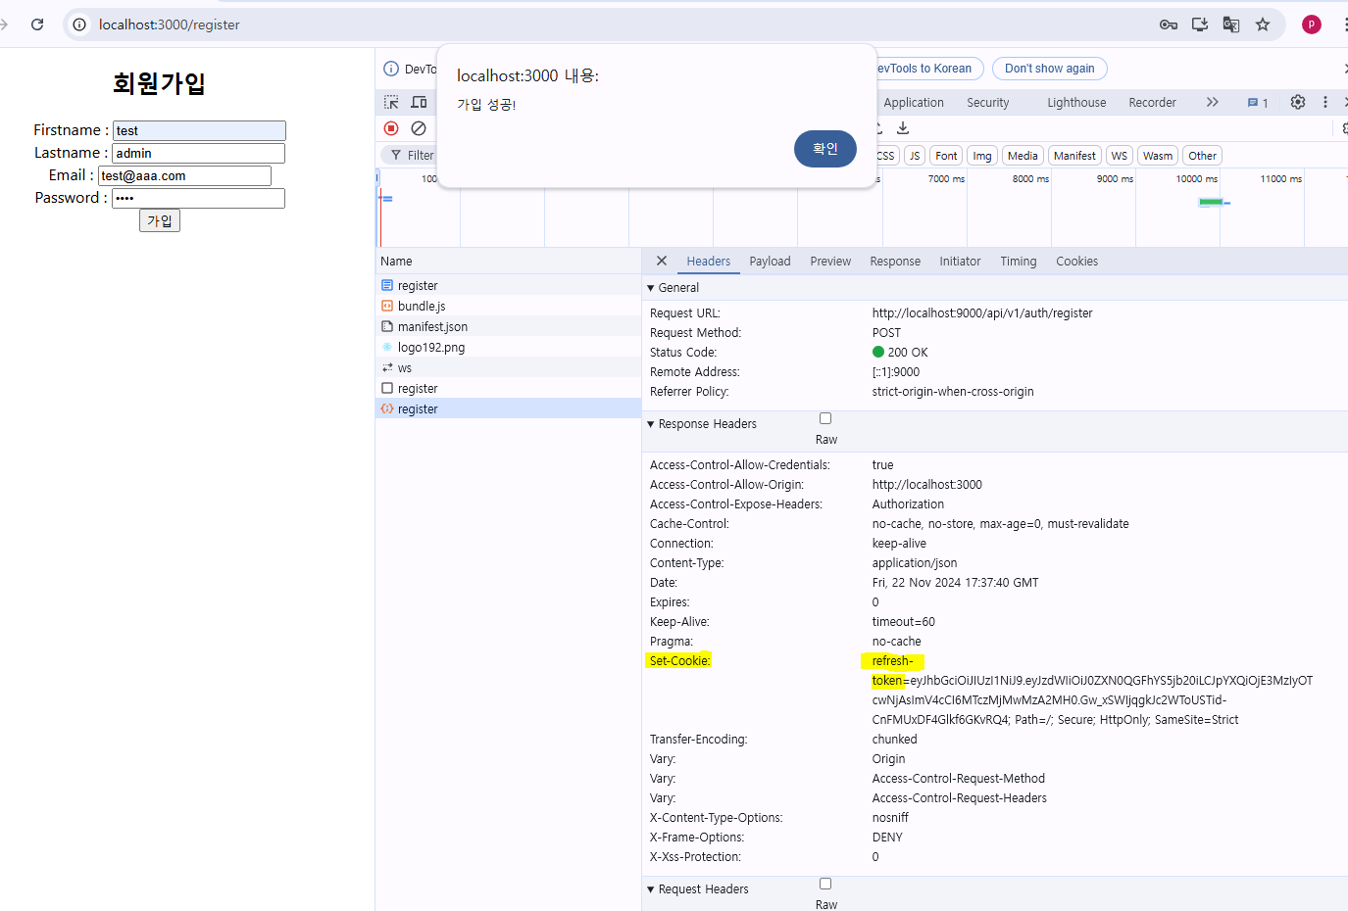Collapse the Response Headers section
The image size is (1348, 911).
tap(651, 424)
